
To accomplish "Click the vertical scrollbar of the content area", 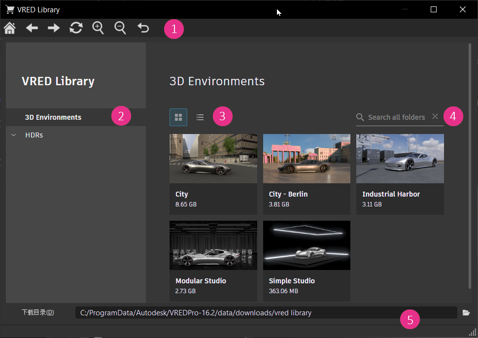I will [470, 166].
